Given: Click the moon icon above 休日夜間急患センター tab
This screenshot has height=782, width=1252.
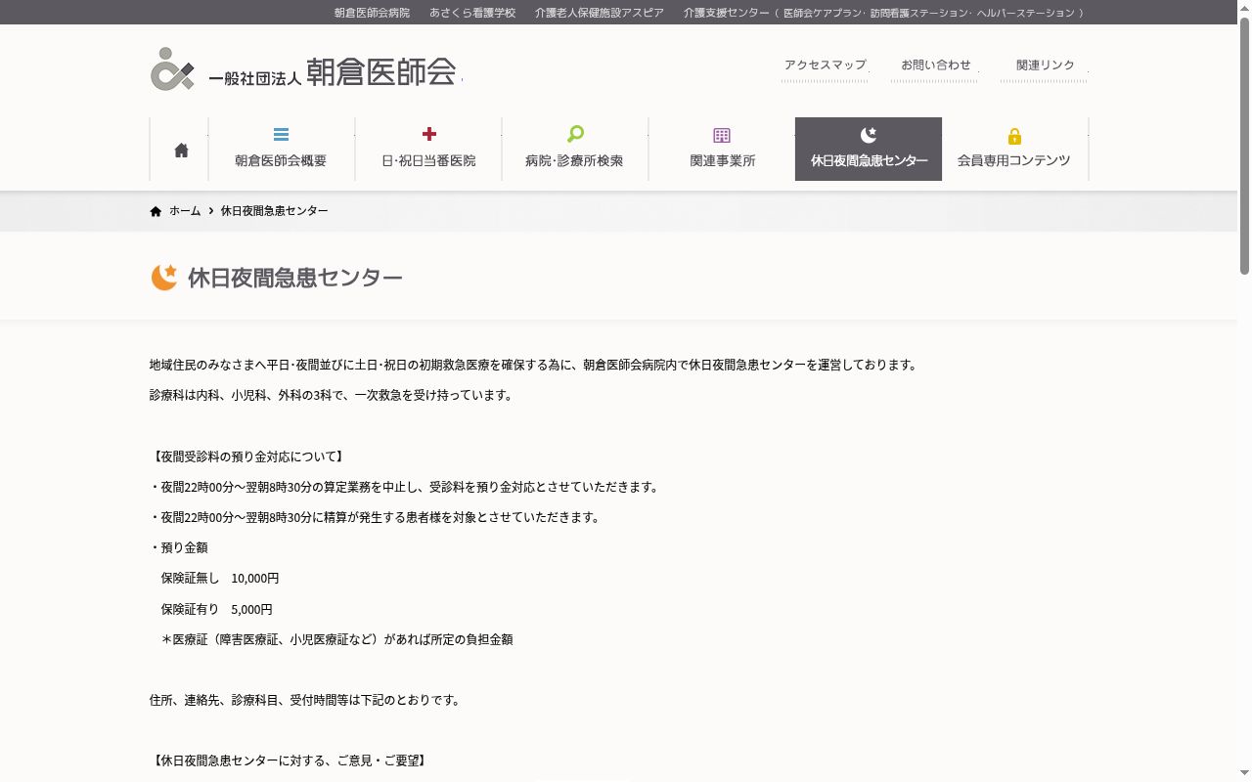Looking at the screenshot, I should (869, 135).
